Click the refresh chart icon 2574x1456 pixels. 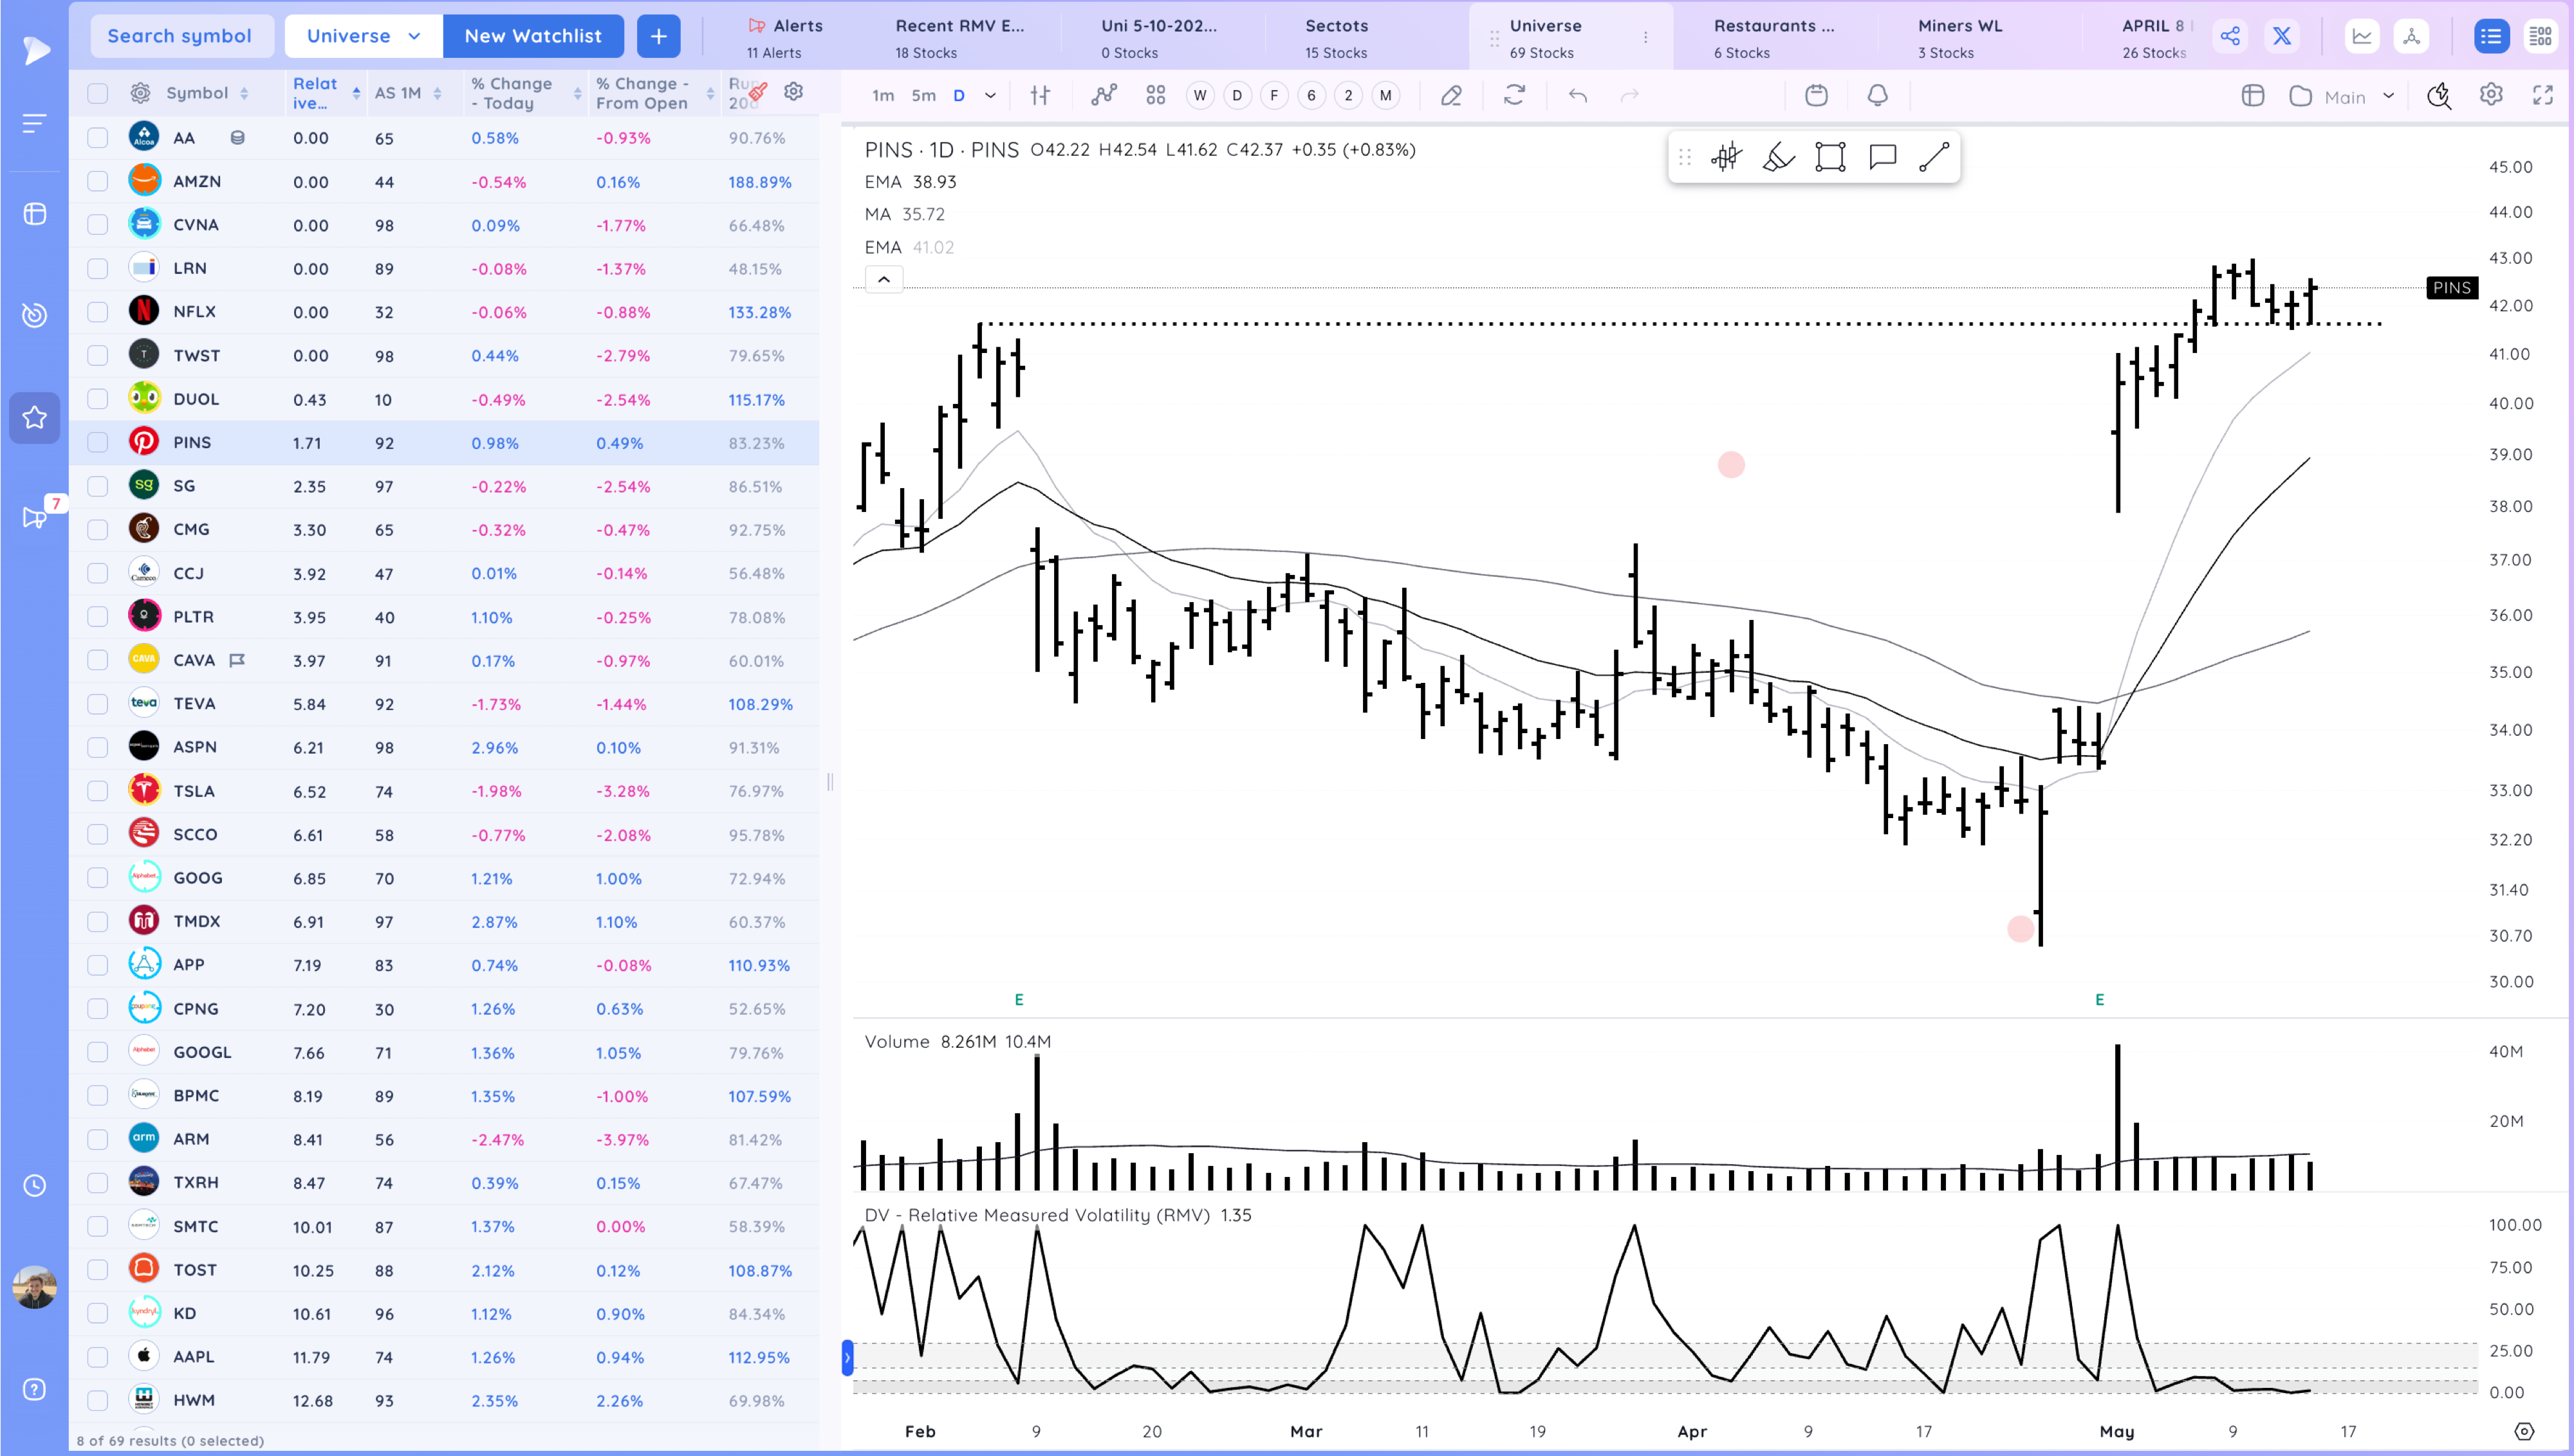[1515, 96]
